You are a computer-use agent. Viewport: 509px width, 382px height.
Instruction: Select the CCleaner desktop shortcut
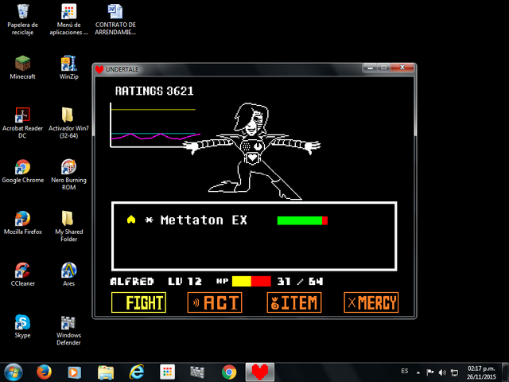23,275
